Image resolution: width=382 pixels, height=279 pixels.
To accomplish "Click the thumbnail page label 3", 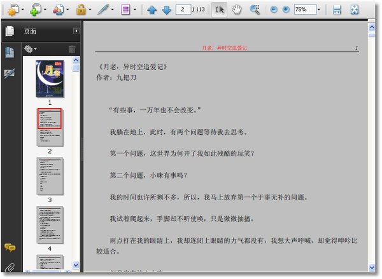I will [x=50, y=200].
